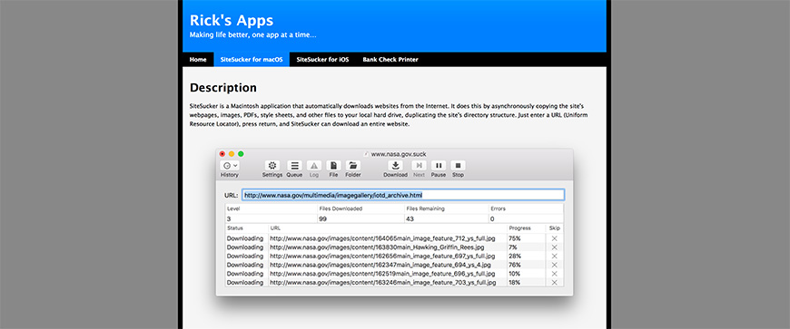
Task: Stop downloading with the Stop button
Action: [458, 166]
